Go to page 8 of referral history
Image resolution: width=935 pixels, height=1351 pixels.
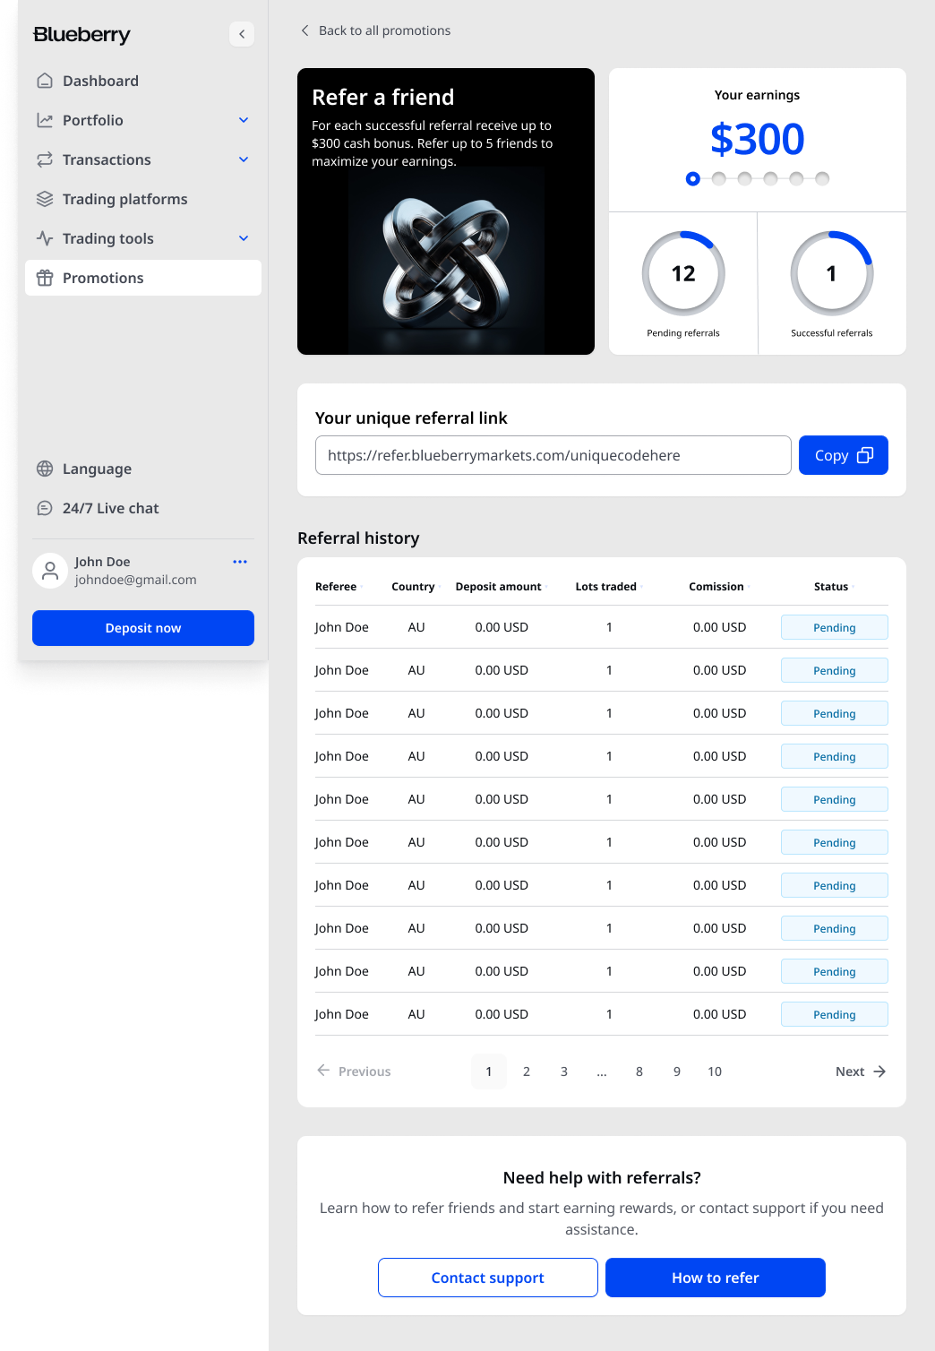pos(639,1071)
